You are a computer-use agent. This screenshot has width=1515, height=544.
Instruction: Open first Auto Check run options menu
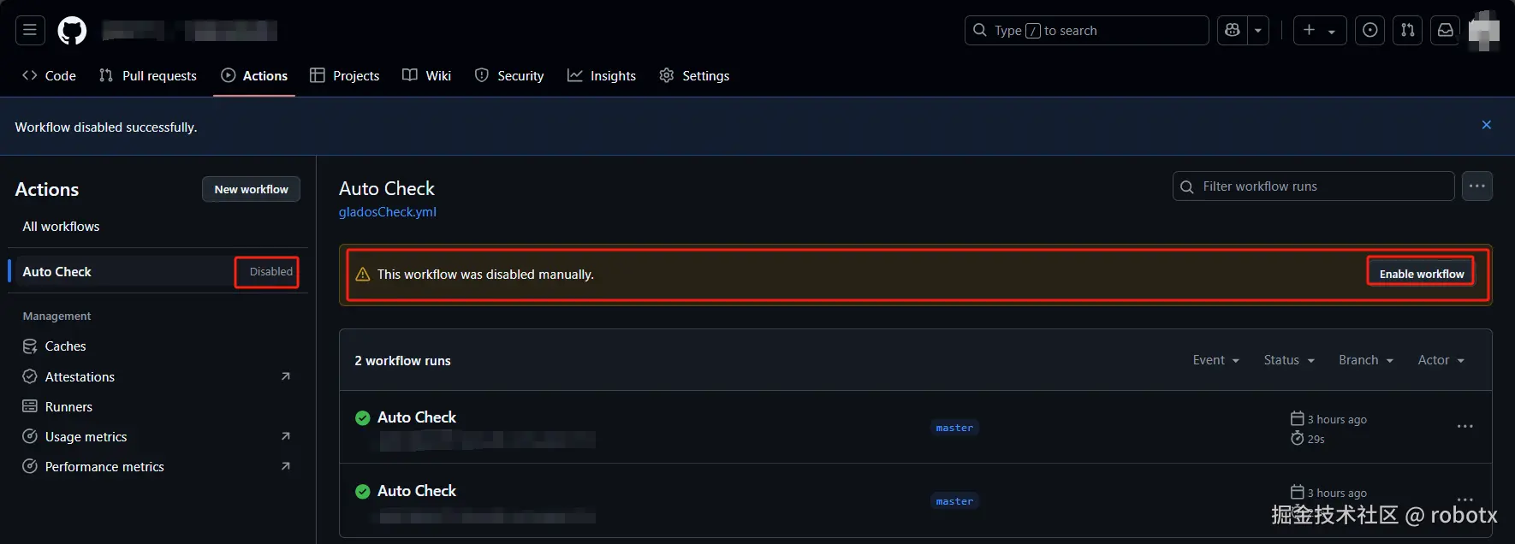(x=1465, y=427)
